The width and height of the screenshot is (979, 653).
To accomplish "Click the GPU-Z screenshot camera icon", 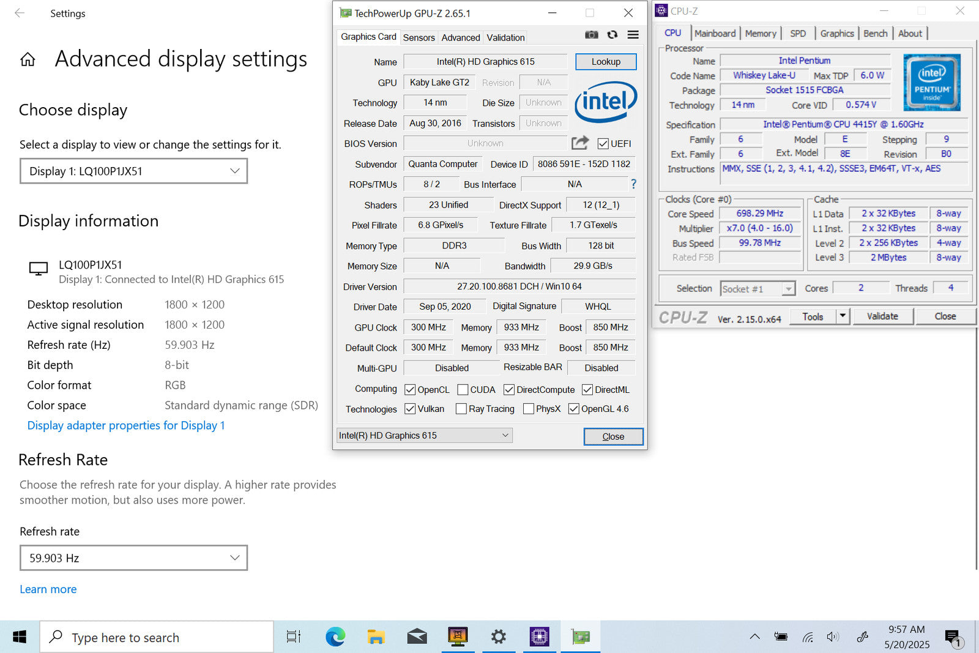I will (591, 35).
